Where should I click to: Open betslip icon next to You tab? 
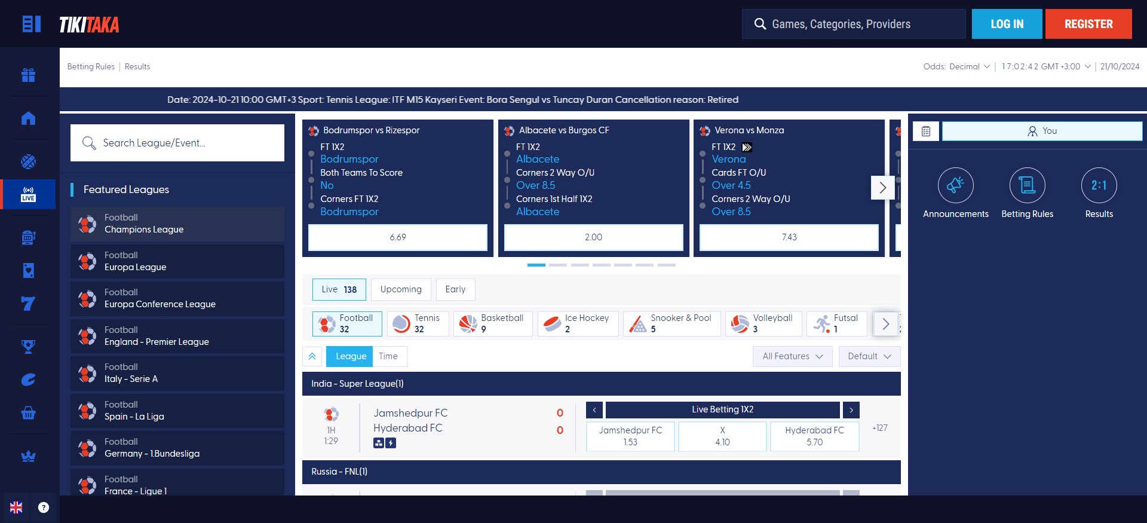(926, 131)
